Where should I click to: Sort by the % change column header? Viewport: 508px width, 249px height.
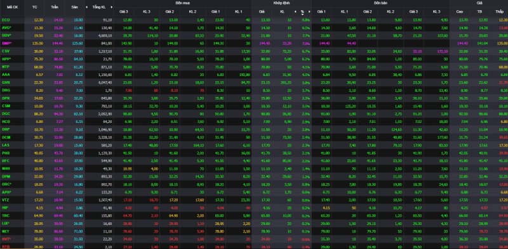pos(302,11)
